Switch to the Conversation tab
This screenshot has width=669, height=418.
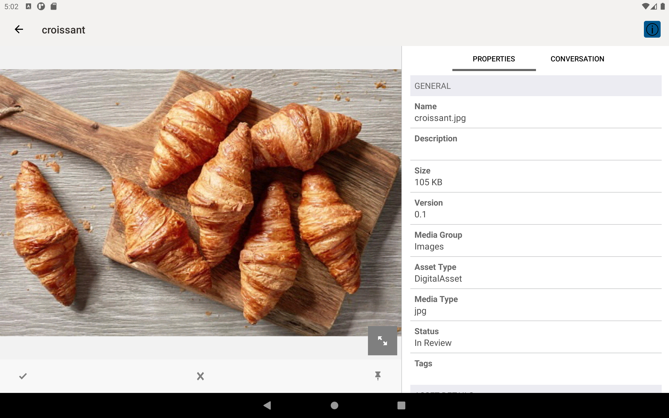pos(577,59)
